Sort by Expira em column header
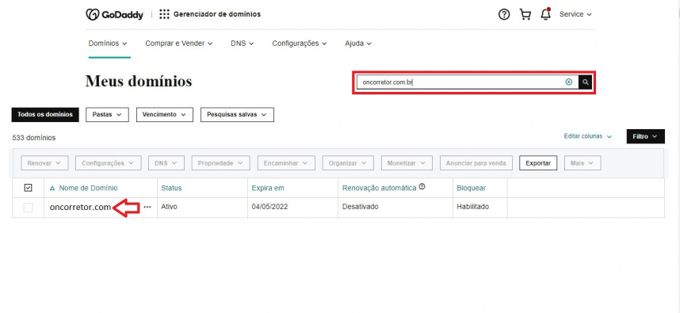The image size is (680, 313). [x=268, y=188]
